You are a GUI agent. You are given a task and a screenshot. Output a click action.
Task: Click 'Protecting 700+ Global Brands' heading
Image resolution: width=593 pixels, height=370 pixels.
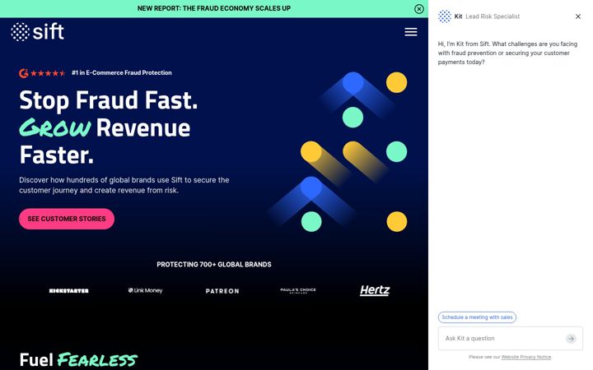pyautogui.click(x=214, y=264)
